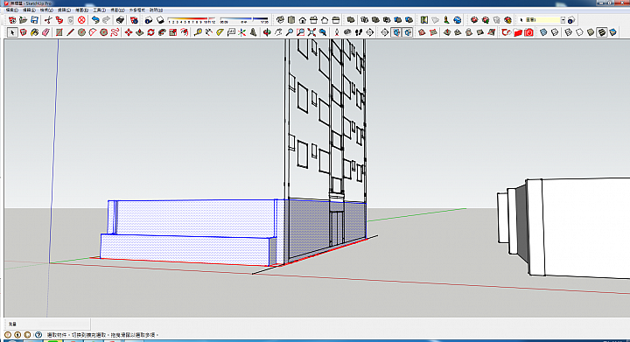Go to the Previous view
Screen dimensions: 630x342
323,32
